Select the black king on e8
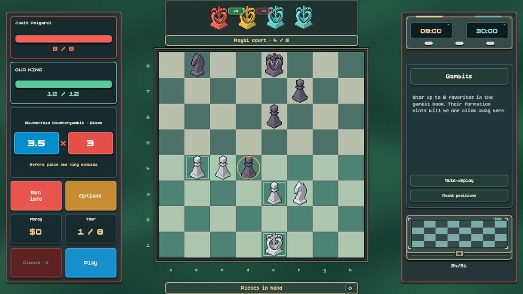Viewport: 523px width, 294px height. [274, 65]
